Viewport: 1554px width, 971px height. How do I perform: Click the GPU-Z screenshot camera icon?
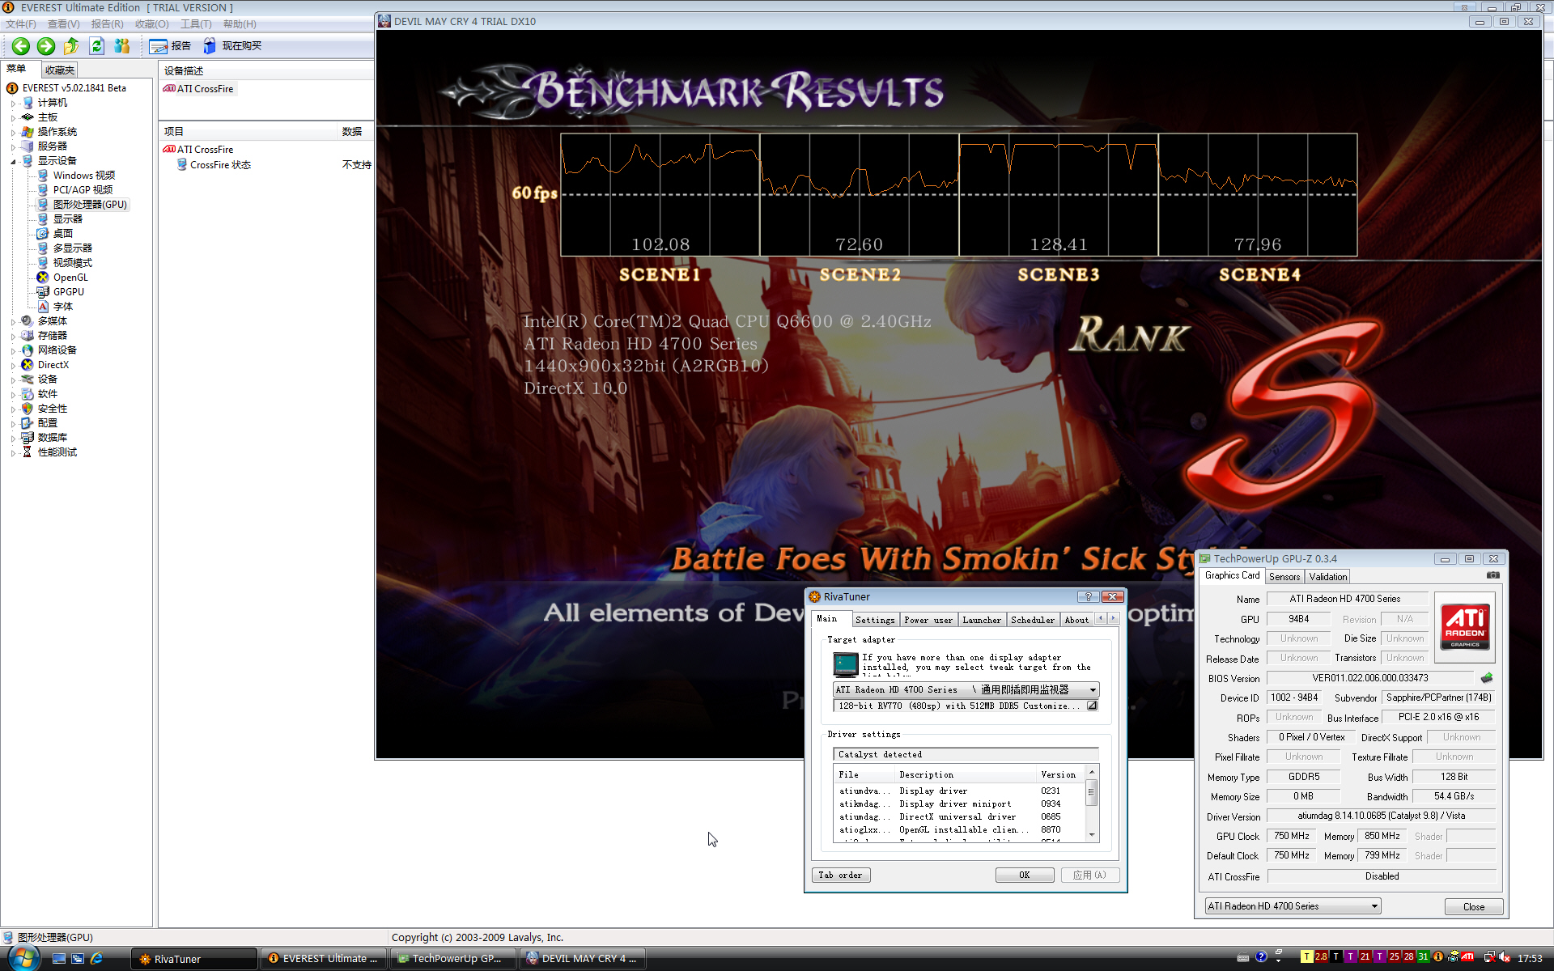click(x=1493, y=575)
